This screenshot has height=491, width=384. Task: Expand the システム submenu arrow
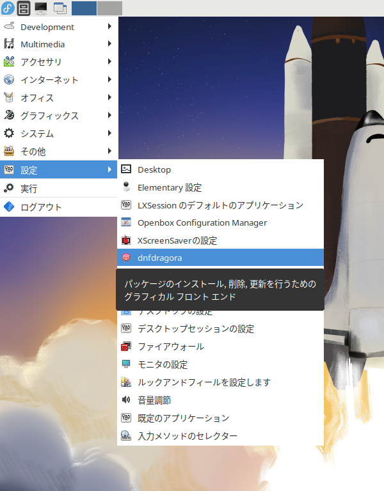tap(109, 133)
